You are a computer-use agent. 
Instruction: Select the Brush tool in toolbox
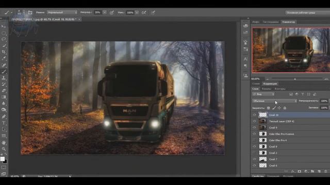[4, 72]
